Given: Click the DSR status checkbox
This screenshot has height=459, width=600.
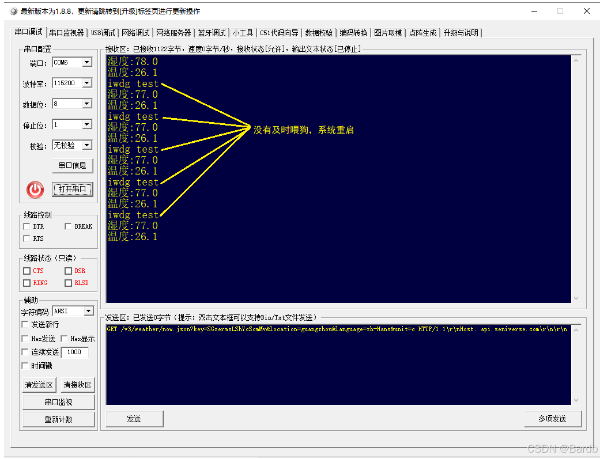Looking at the screenshot, I should point(69,271).
